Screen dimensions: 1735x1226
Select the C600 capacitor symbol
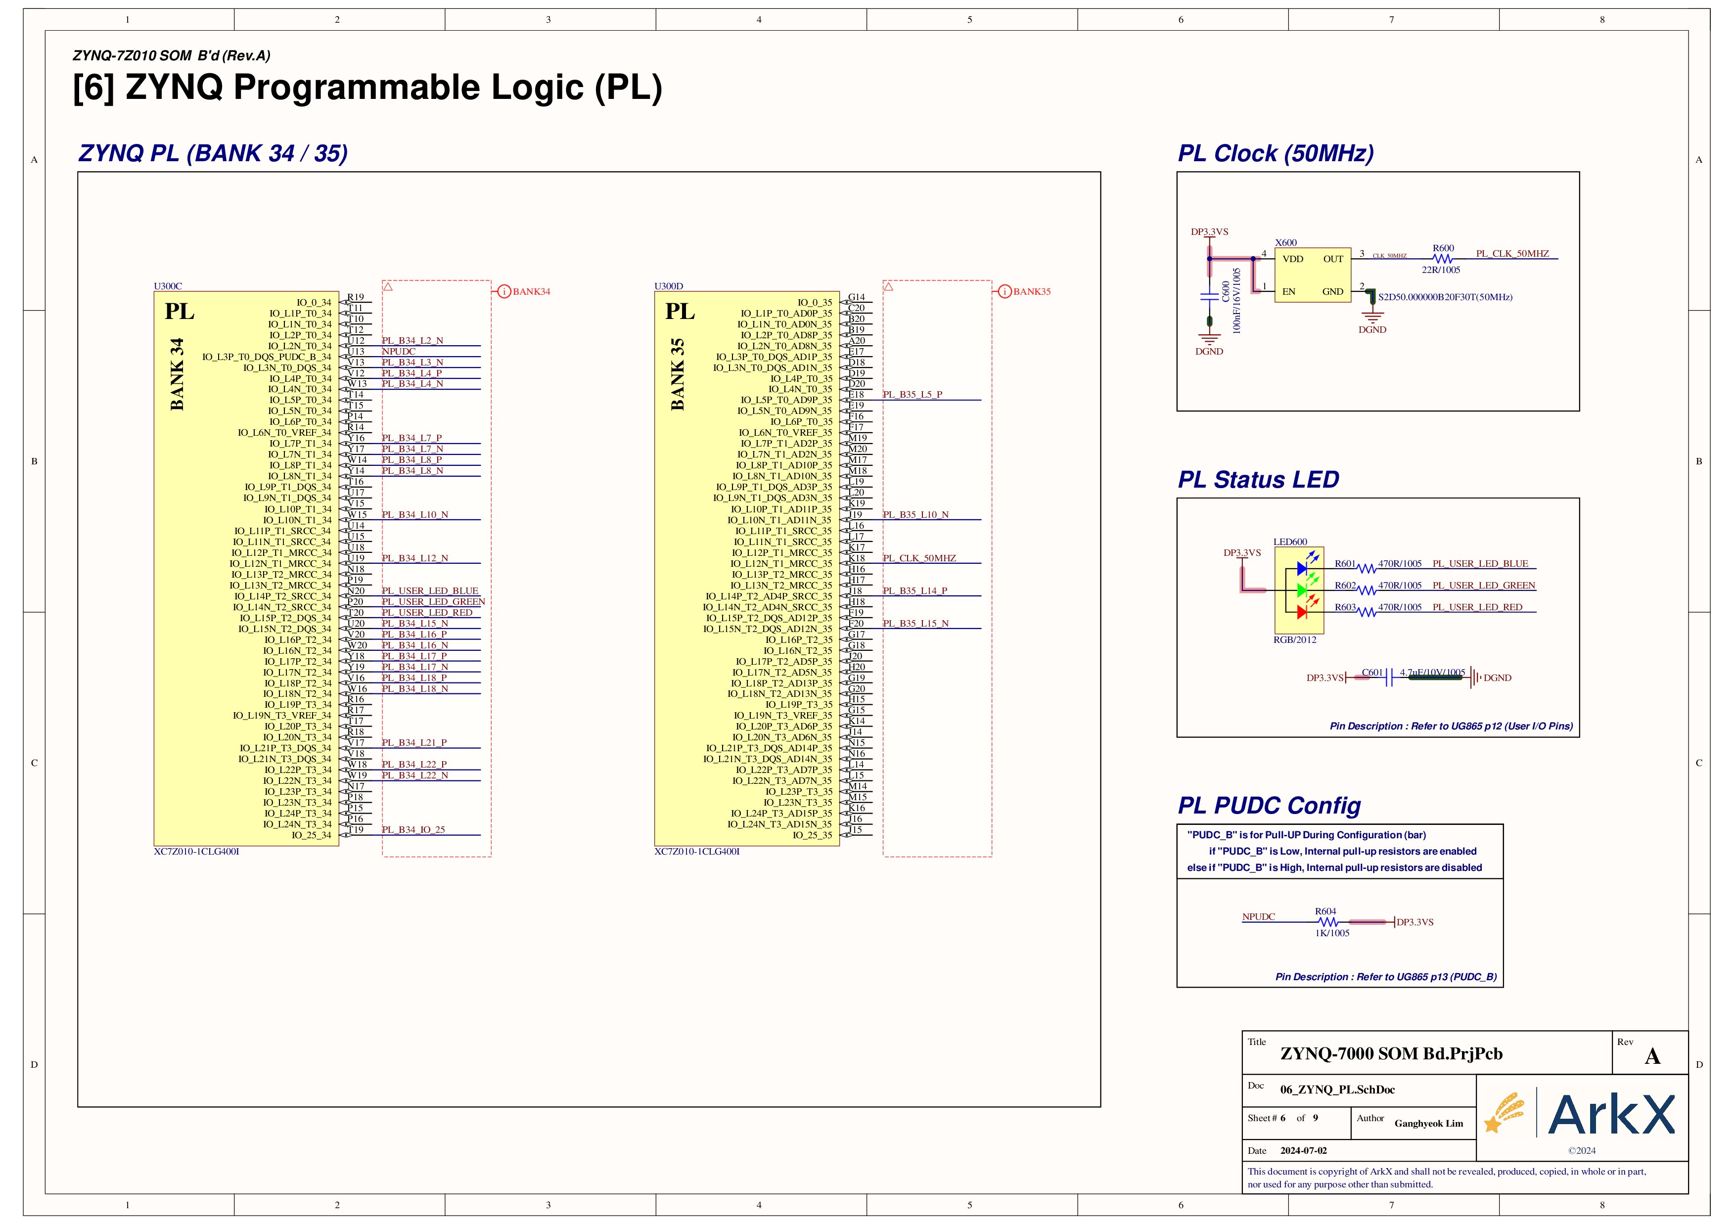[1209, 297]
